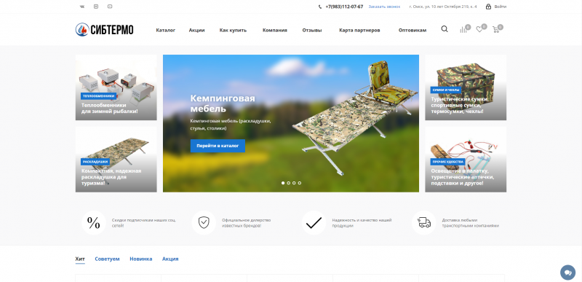The image size is (582, 282).
Task: Switch to the Новинка tab
Action: [x=140, y=259]
